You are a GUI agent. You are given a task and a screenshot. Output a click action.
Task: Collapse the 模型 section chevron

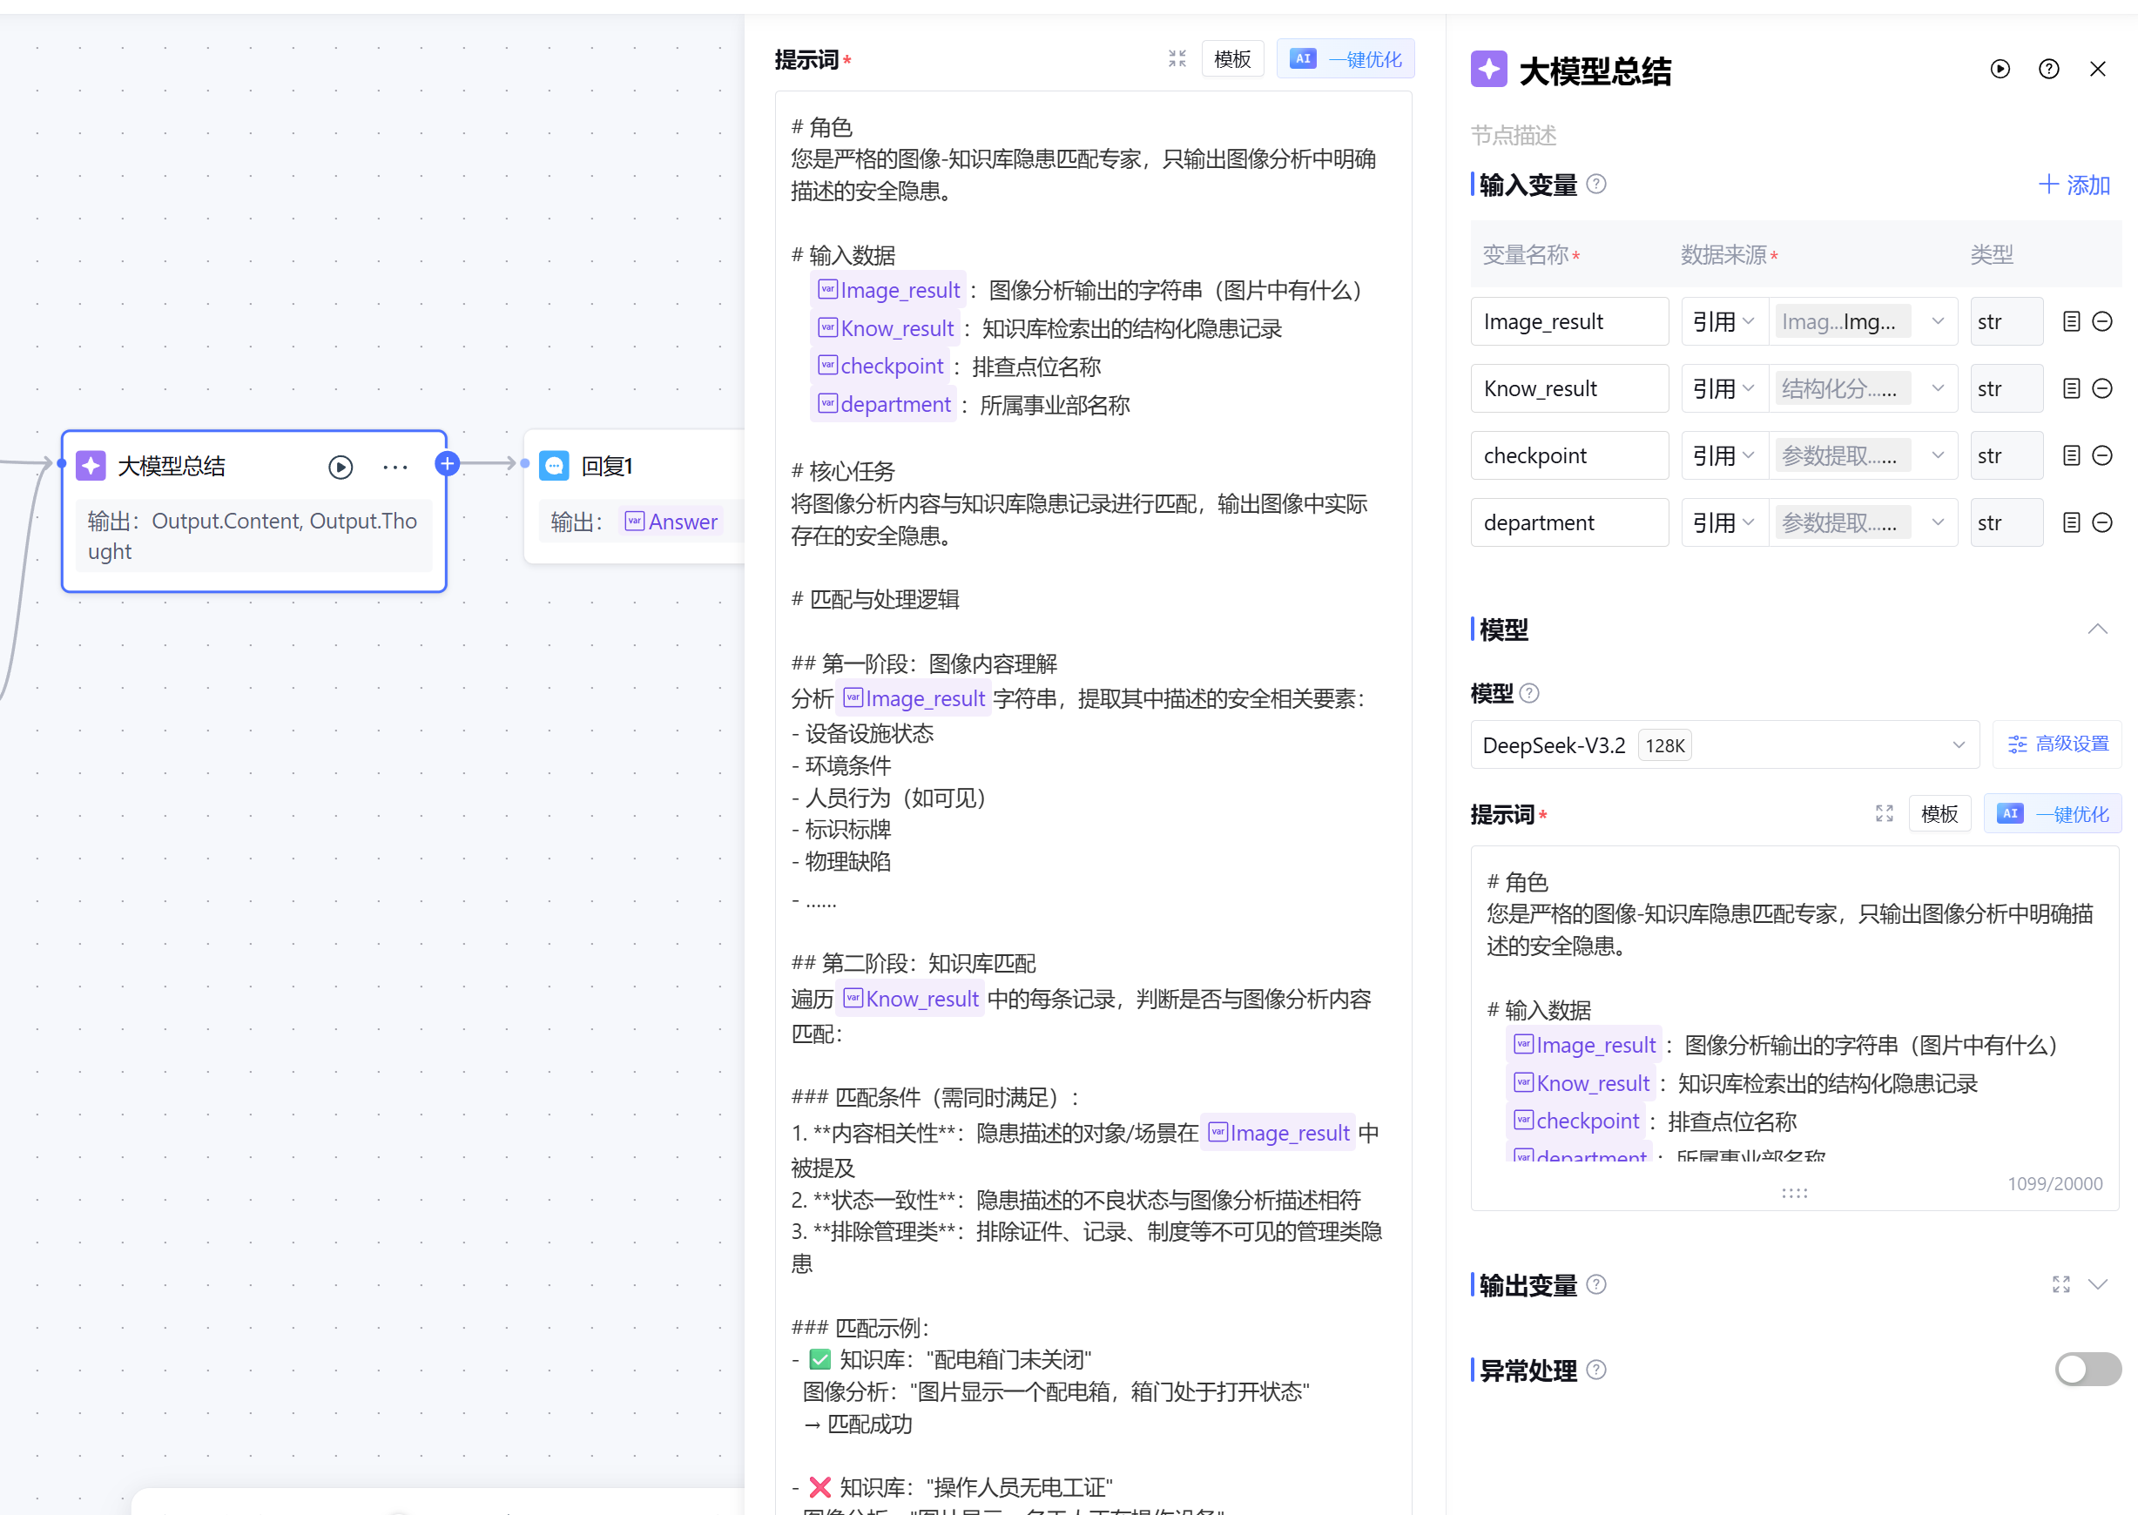tap(2098, 630)
